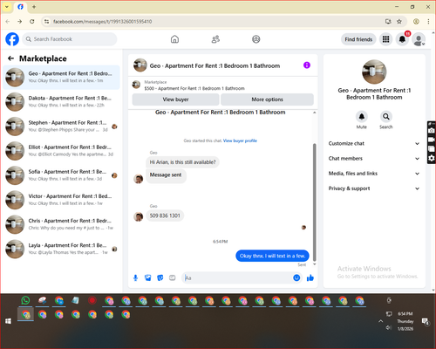Click the More options button
This screenshot has height=349, width=436.
click(267, 99)
